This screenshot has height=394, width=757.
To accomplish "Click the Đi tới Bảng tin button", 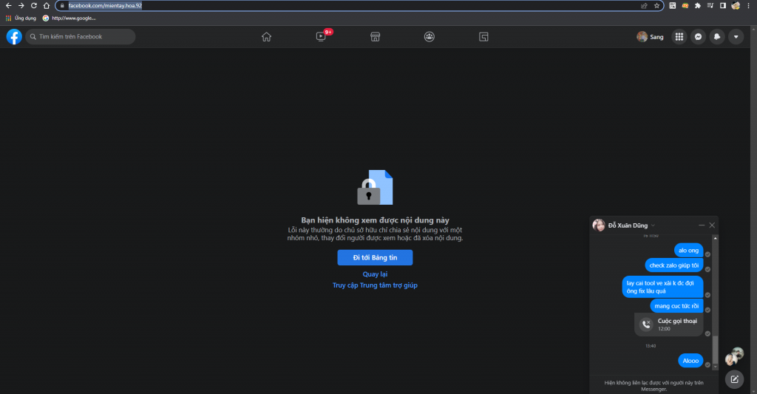I will tap(375, 257).
